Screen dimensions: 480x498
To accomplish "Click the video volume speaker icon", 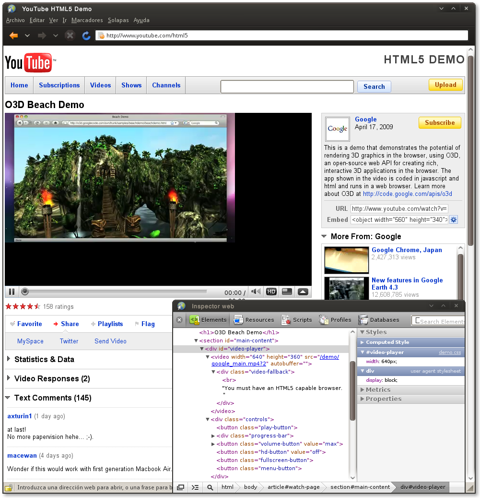I will pyautogui.click(x=256, y=291).
